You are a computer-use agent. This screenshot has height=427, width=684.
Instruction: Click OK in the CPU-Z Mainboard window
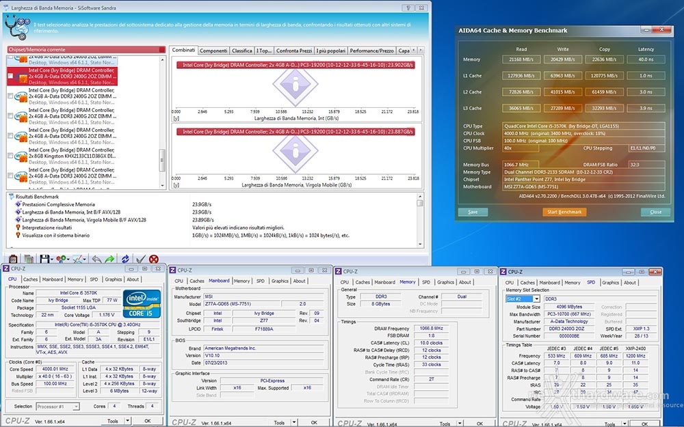coord(314,422)
